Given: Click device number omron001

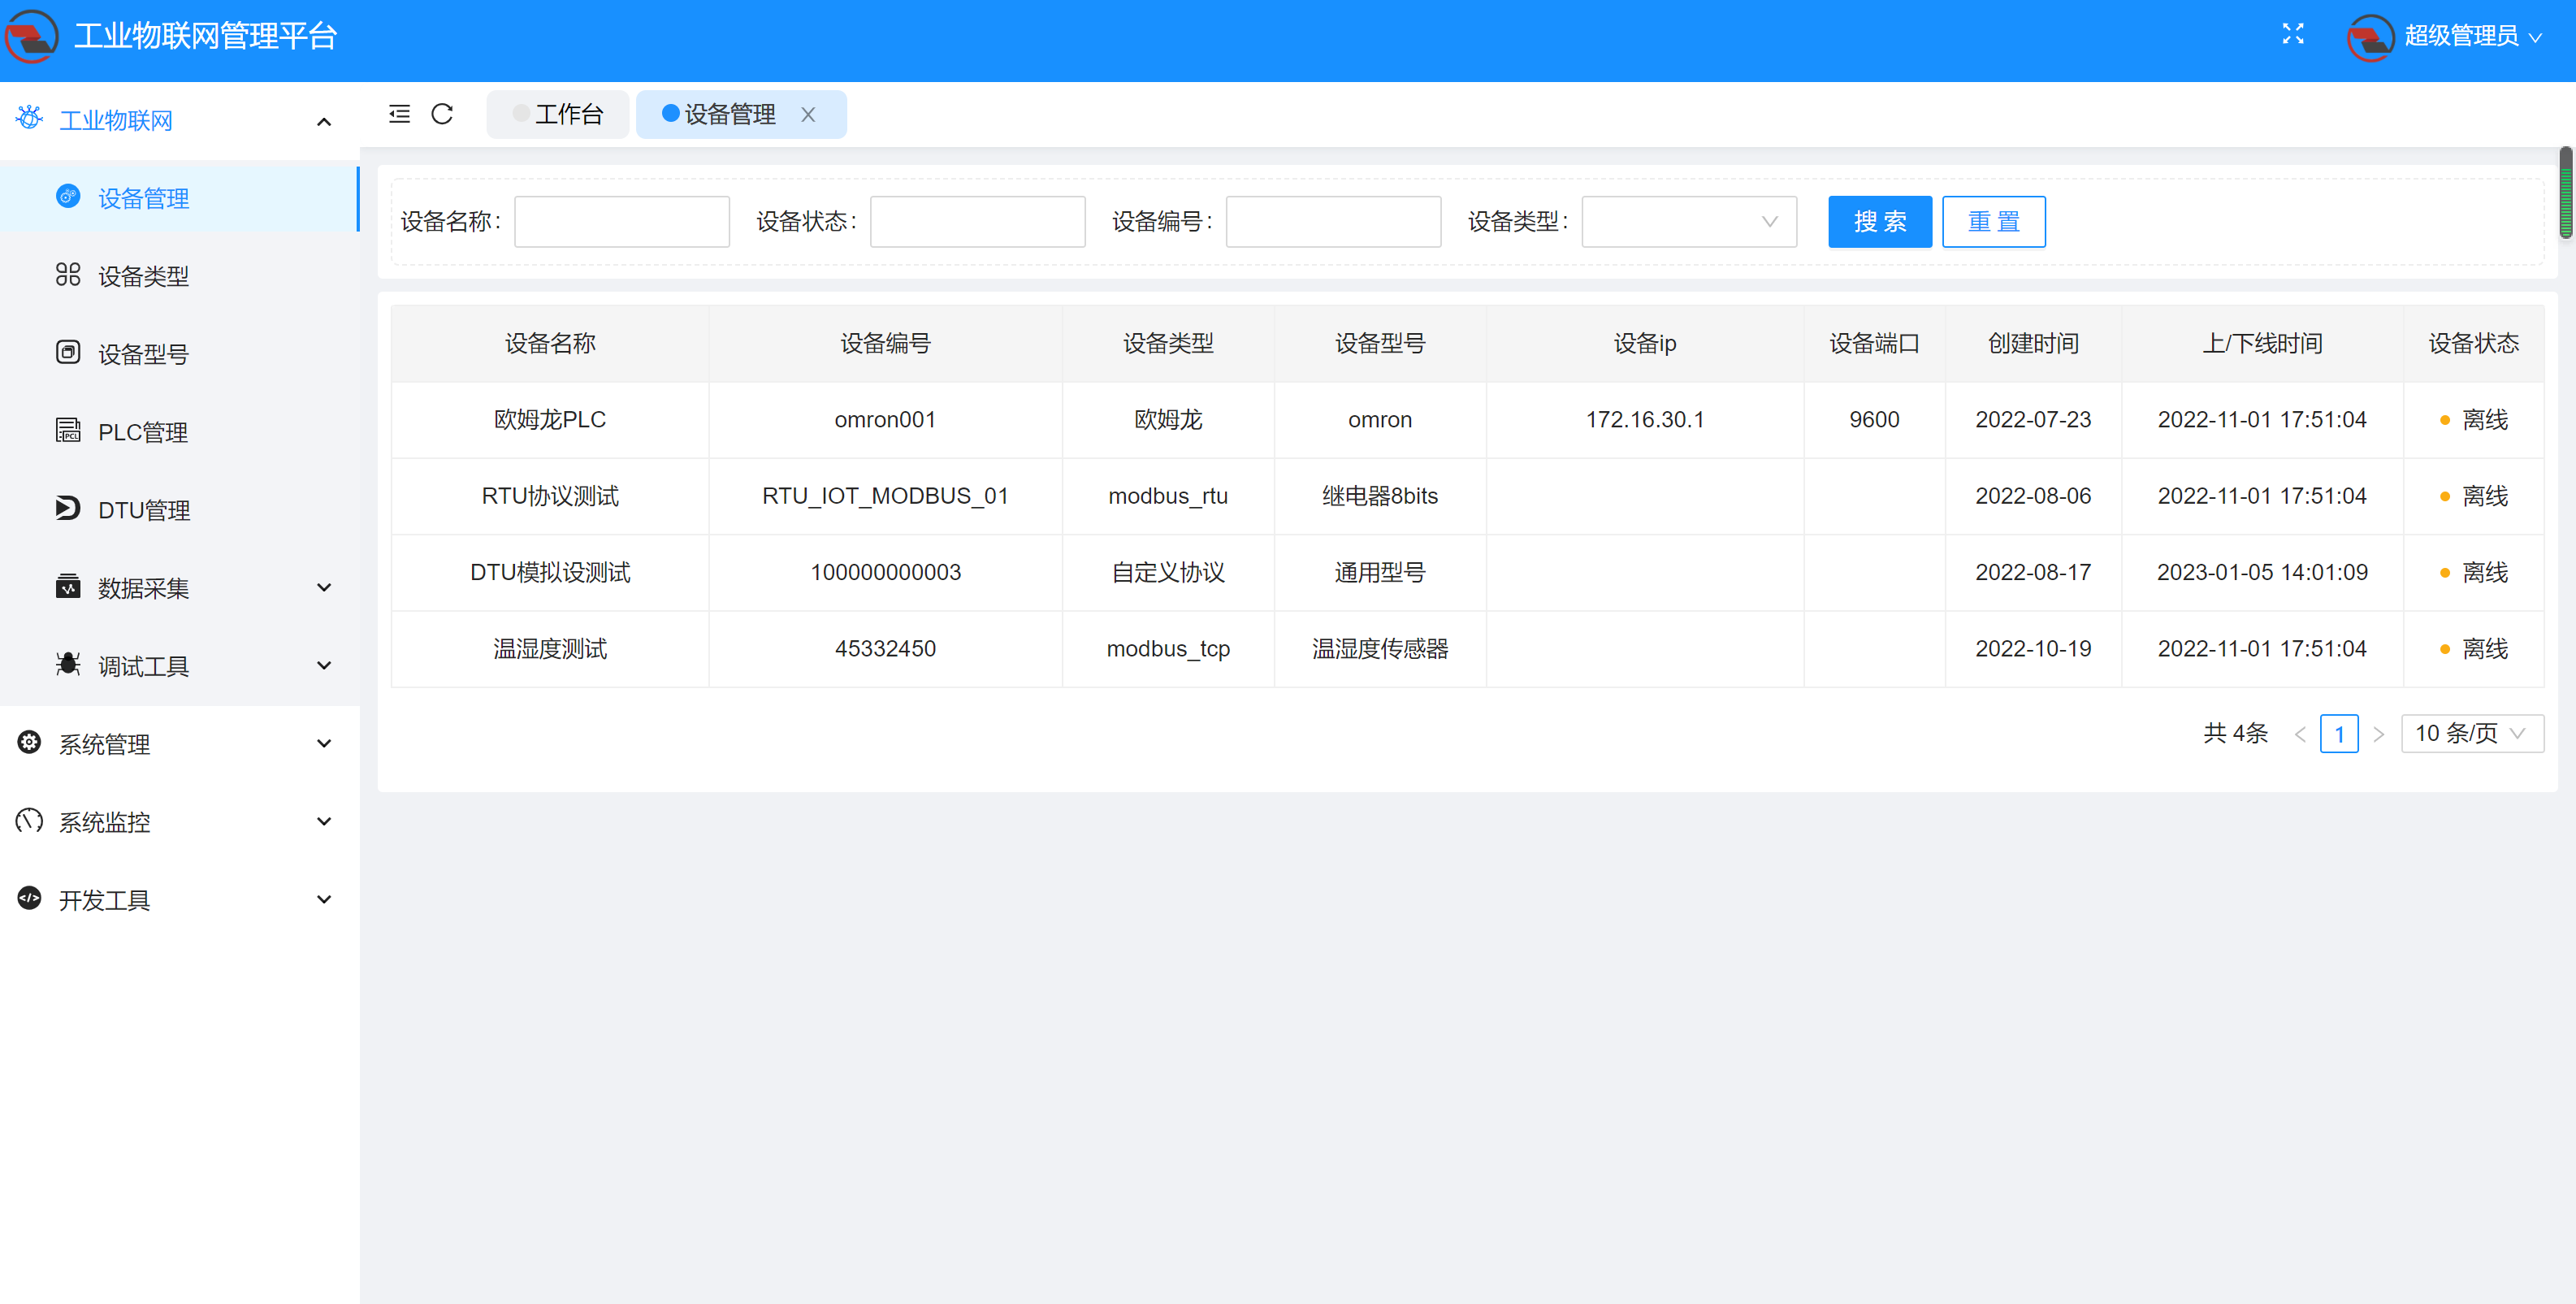Looking at the screenshot, I should (x=885, y=420).
